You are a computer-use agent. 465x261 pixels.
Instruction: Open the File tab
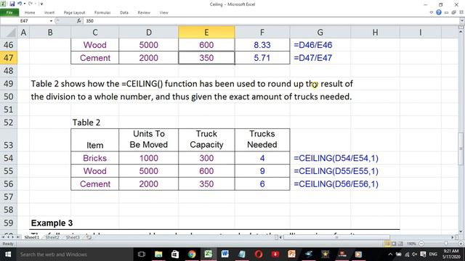pos(9,12)
